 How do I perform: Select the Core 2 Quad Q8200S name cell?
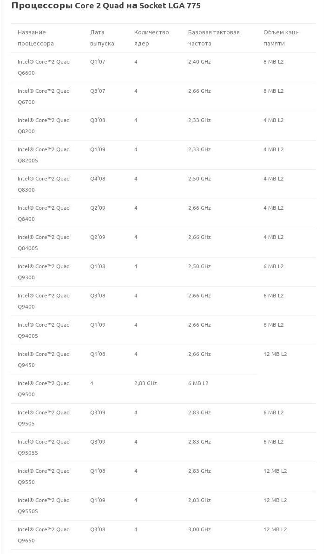pyautogui.click(x=44, y=155)
